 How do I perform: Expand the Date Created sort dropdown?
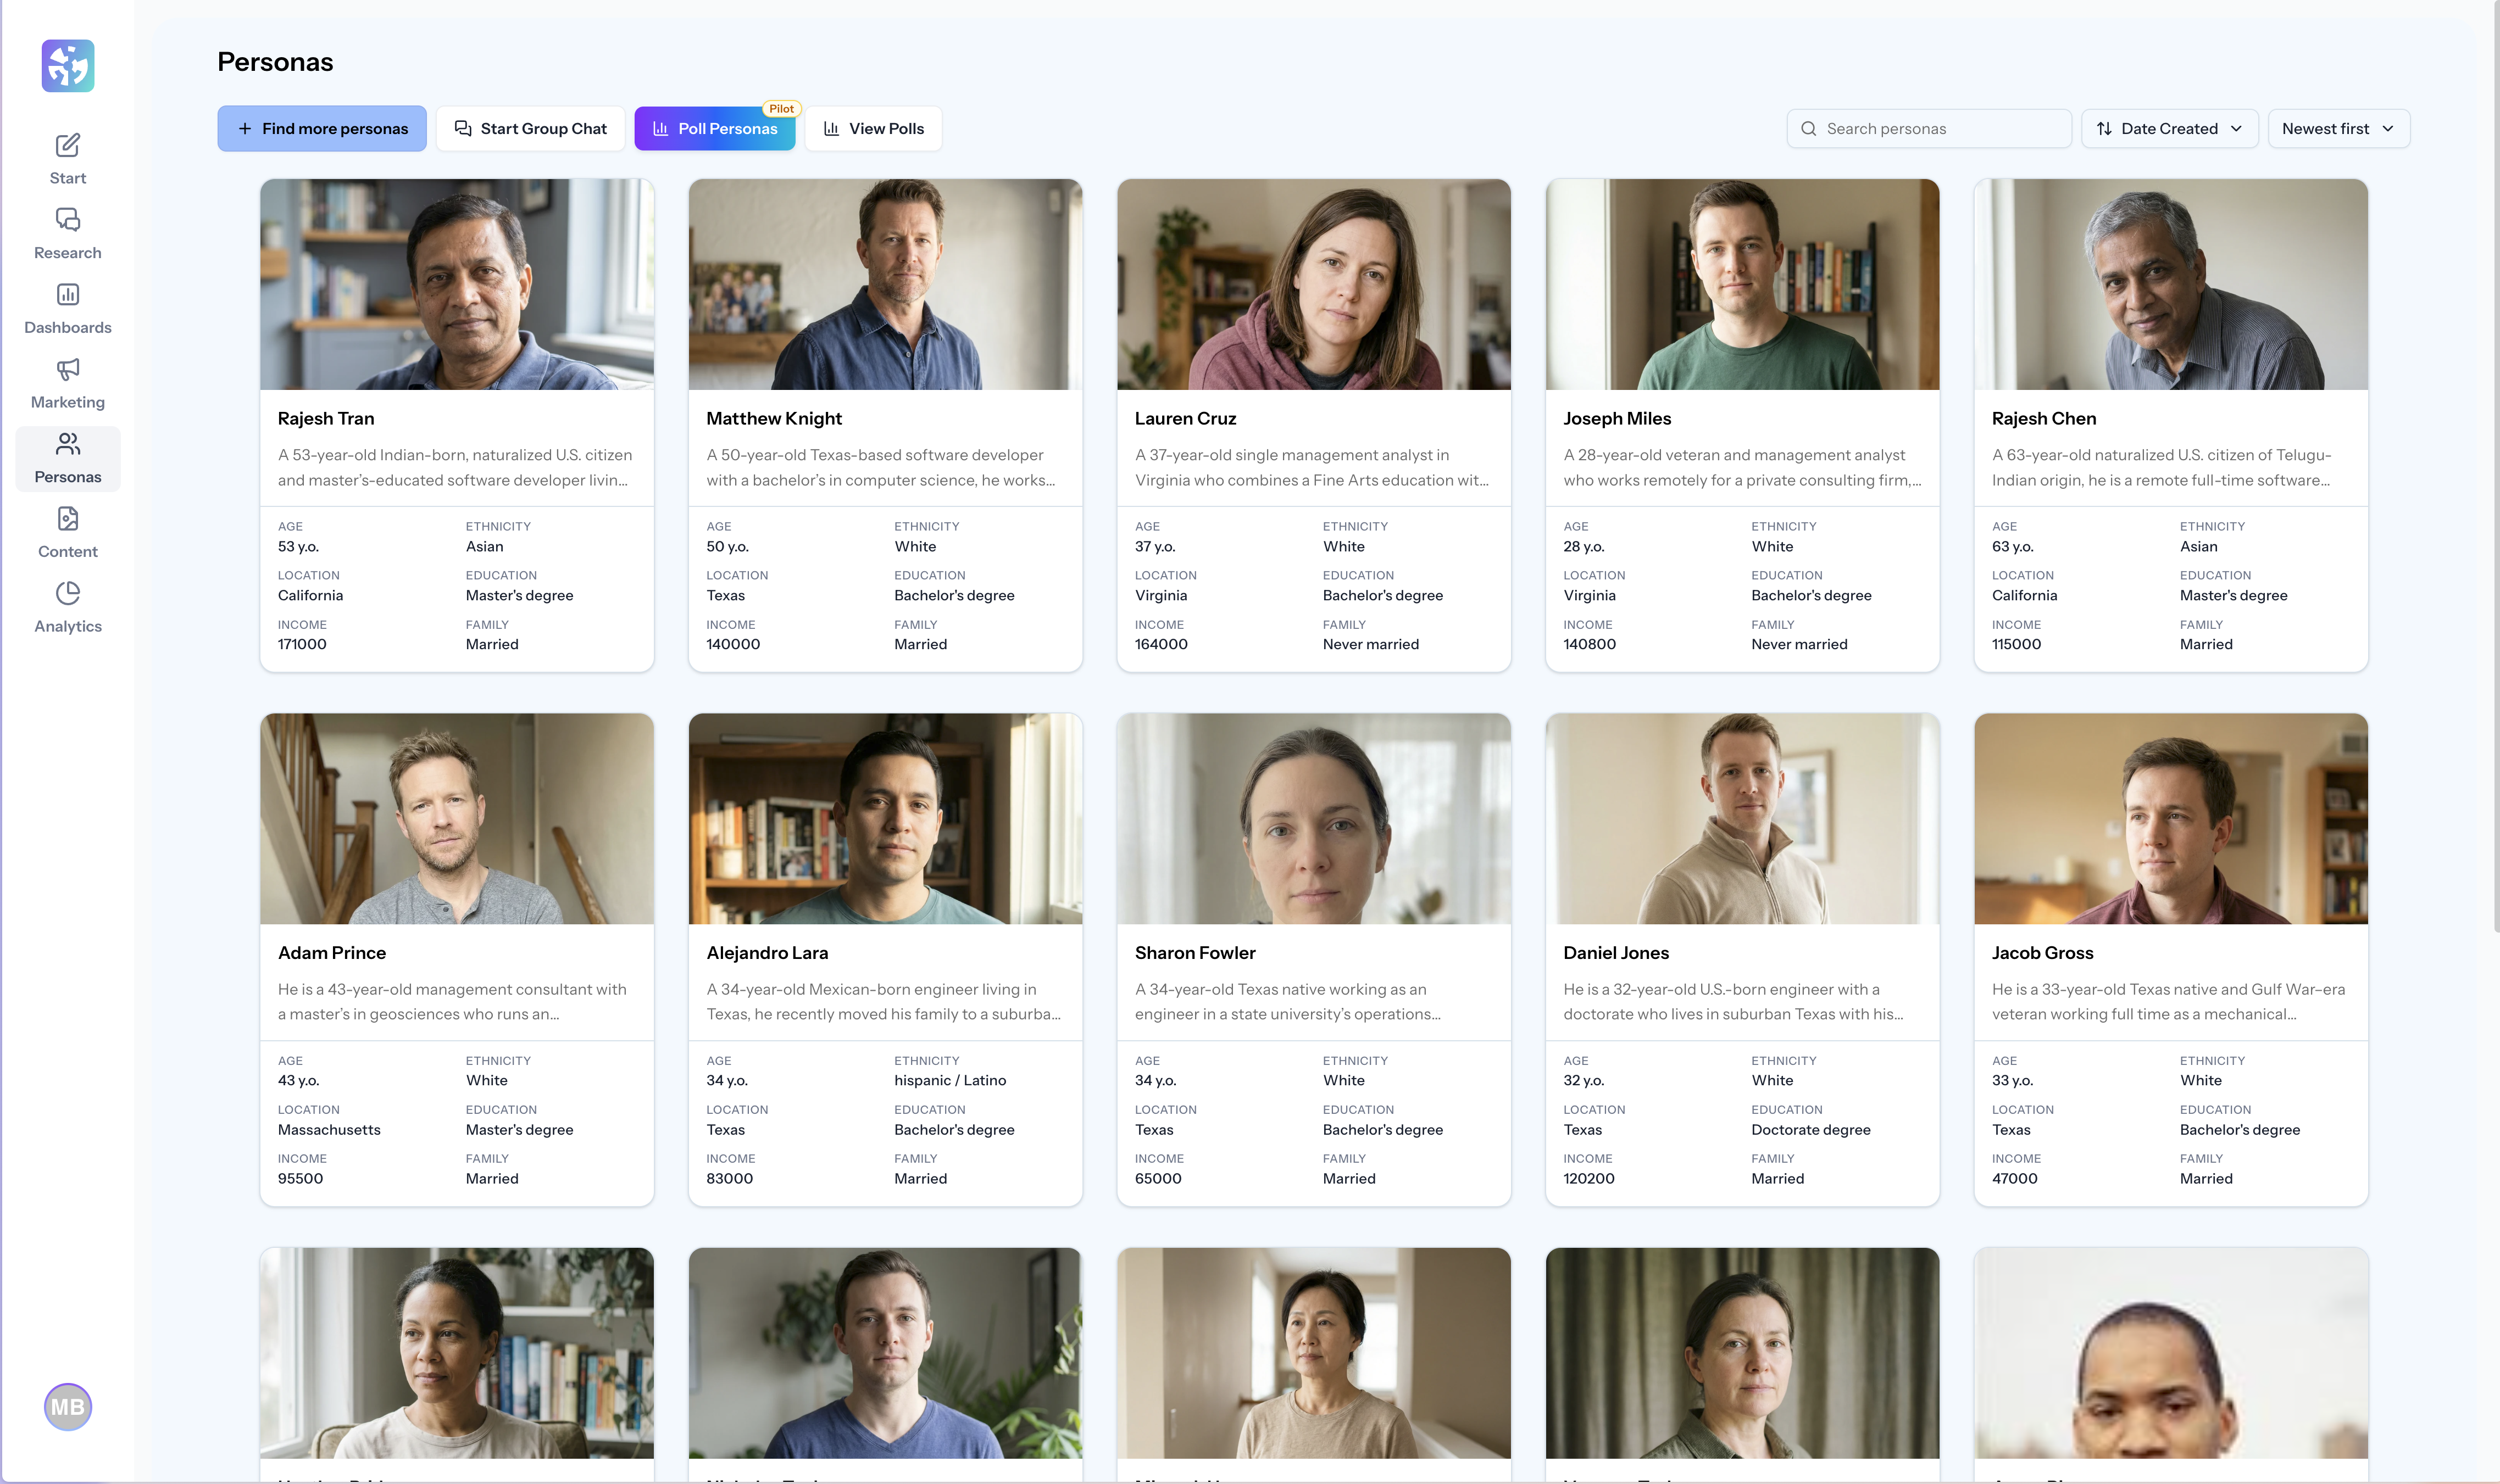2170,129
